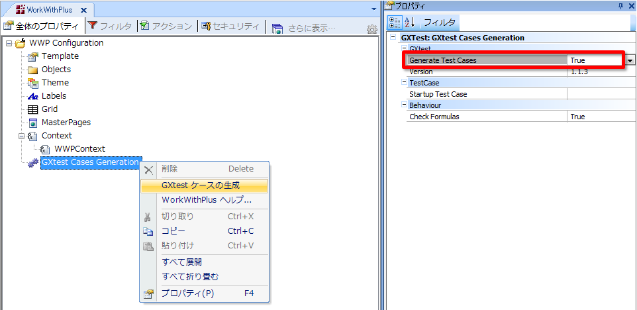The width and height of the screenshot is (637, 310).
Task: Click the Startup Test Case value field
Action: click(x=601, y=94)
